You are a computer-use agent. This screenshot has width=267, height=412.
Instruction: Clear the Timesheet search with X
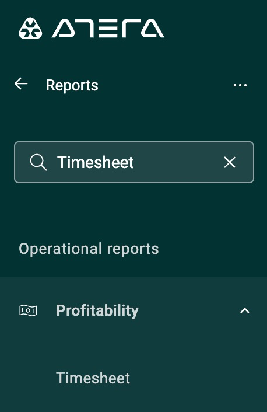tap(230, 162)
